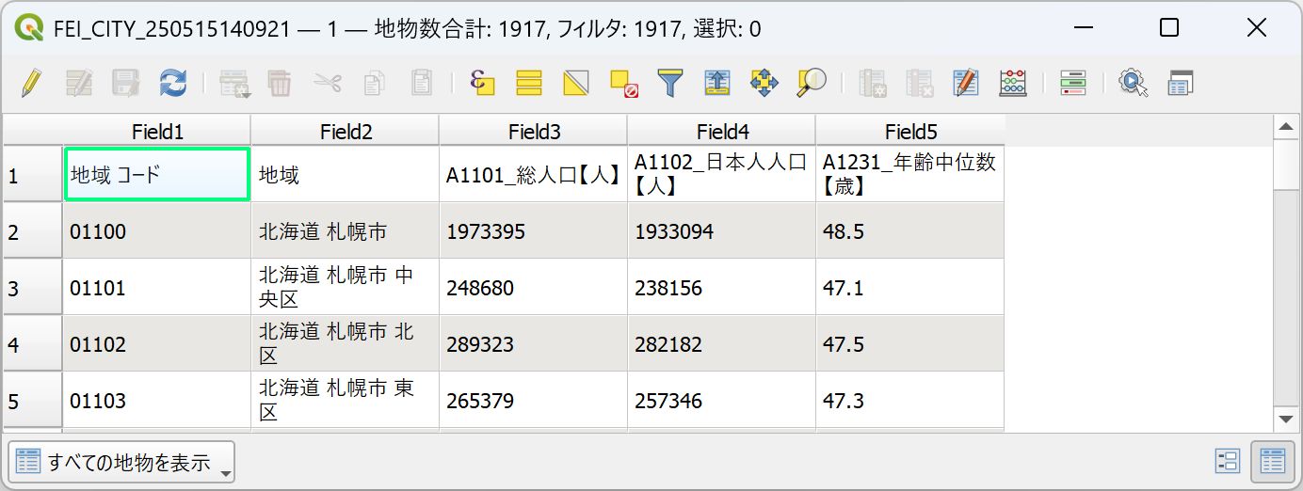Switch to table view
This screenshot has width=1303, height=491.
1272,461
